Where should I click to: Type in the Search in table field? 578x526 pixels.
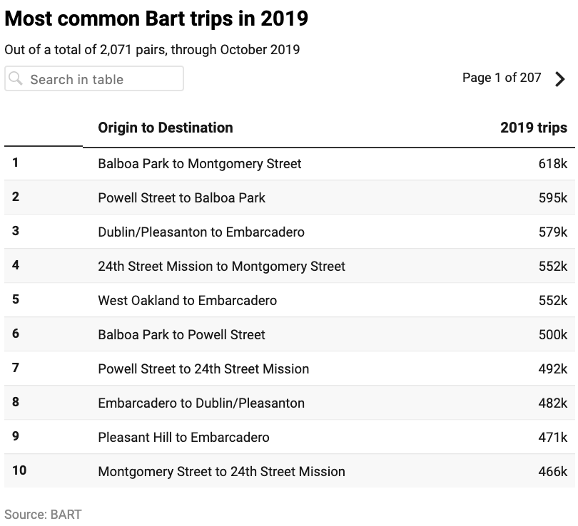coord(100,79)
